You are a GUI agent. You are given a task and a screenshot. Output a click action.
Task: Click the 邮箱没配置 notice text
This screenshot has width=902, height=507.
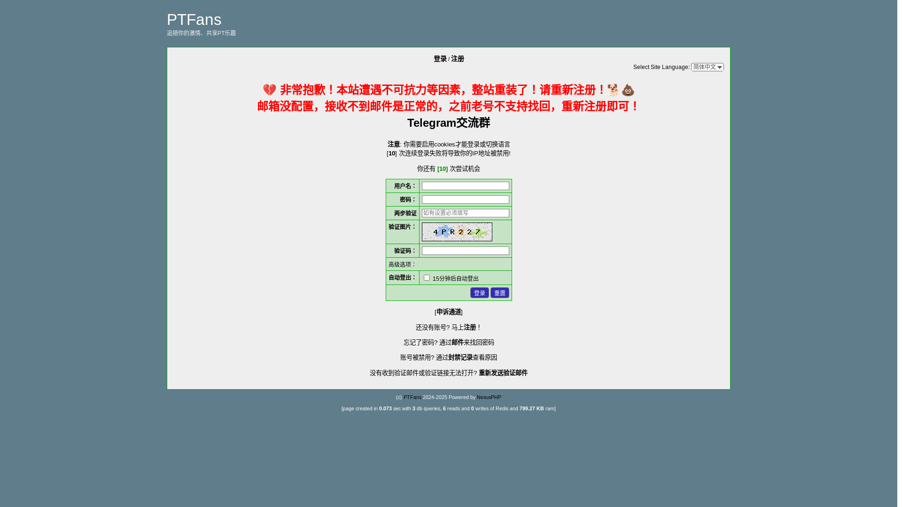pos(448,107)
